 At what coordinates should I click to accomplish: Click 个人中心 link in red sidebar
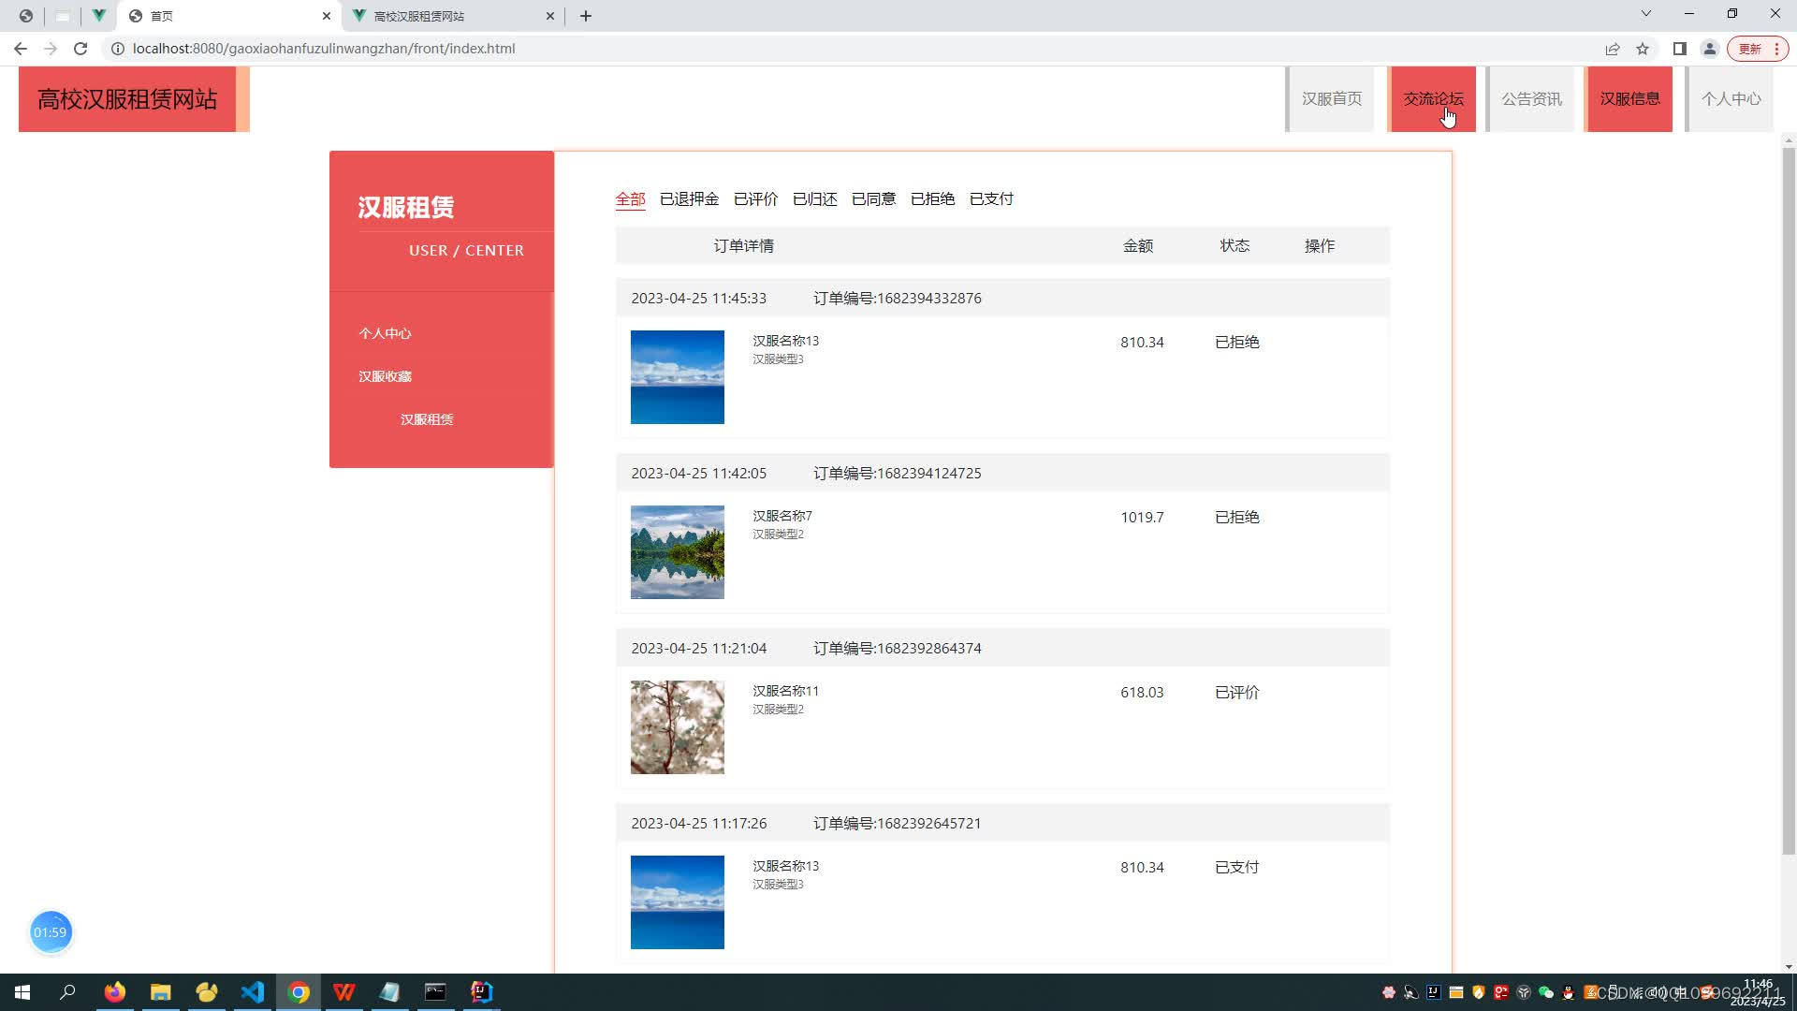pyautogui.click(x=385, y=333)
